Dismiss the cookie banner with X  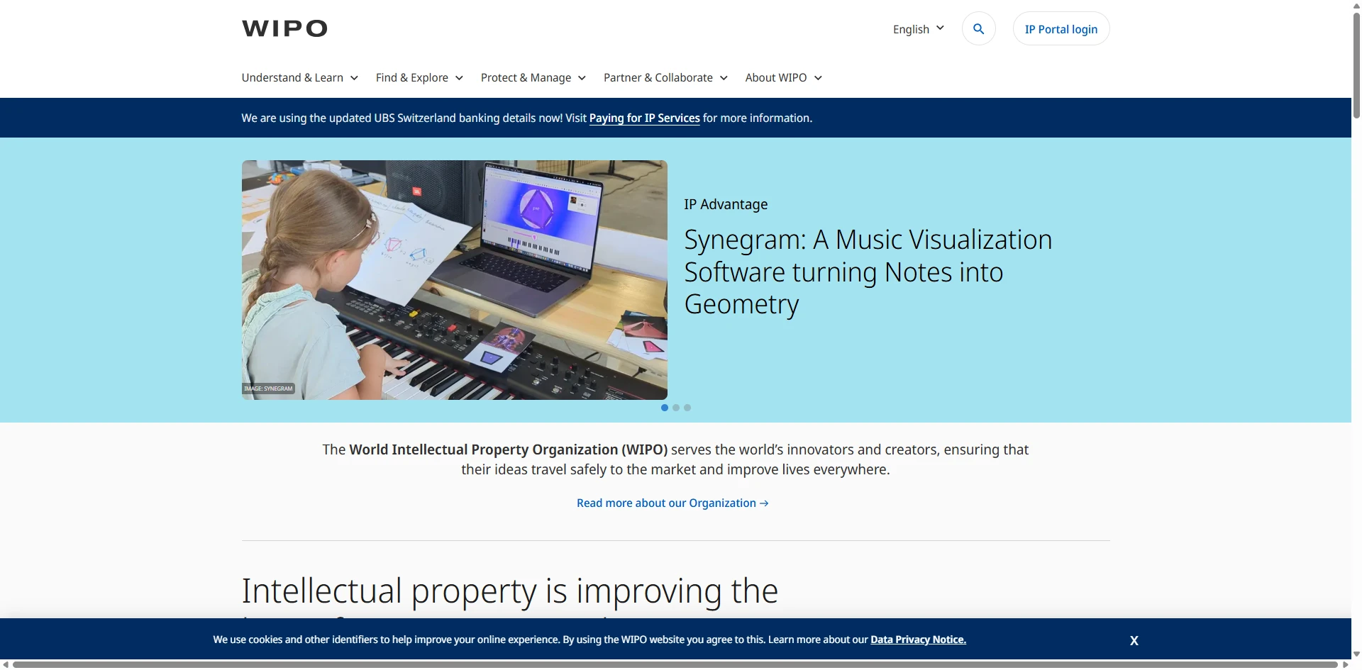[x=1134, y=640]
